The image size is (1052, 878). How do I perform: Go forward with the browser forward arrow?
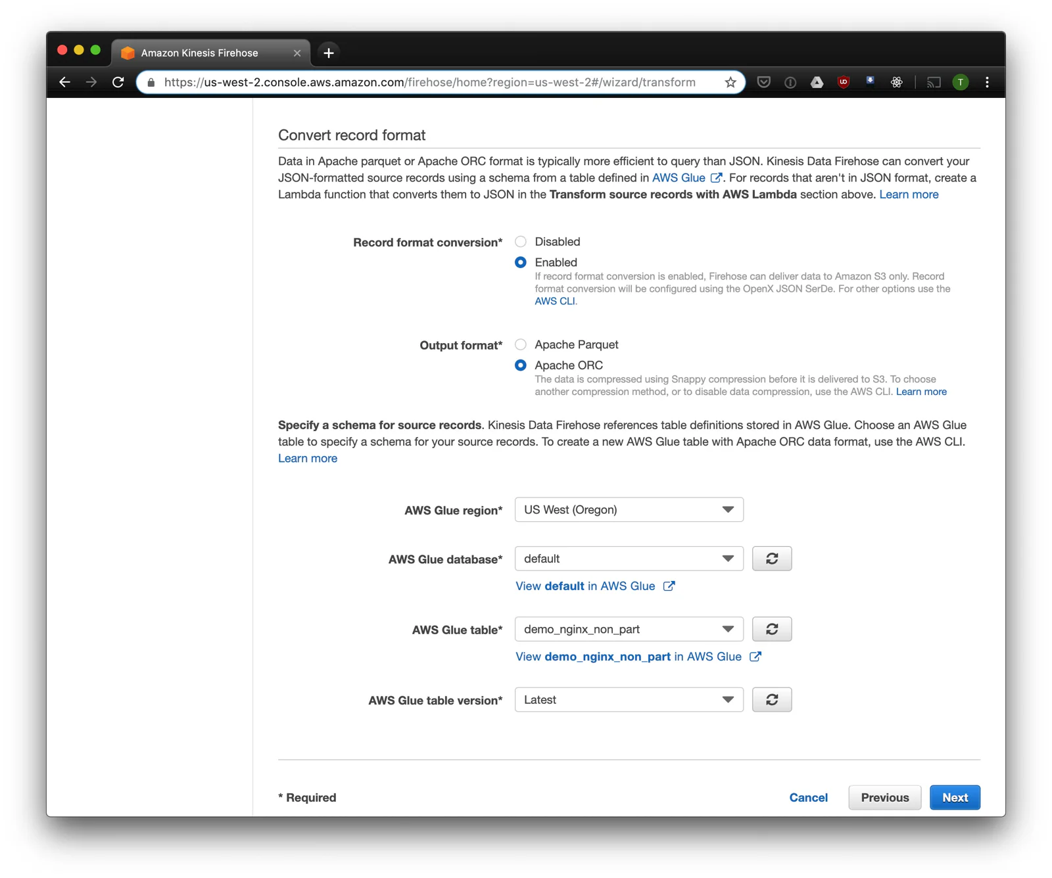tap(91, 82)
